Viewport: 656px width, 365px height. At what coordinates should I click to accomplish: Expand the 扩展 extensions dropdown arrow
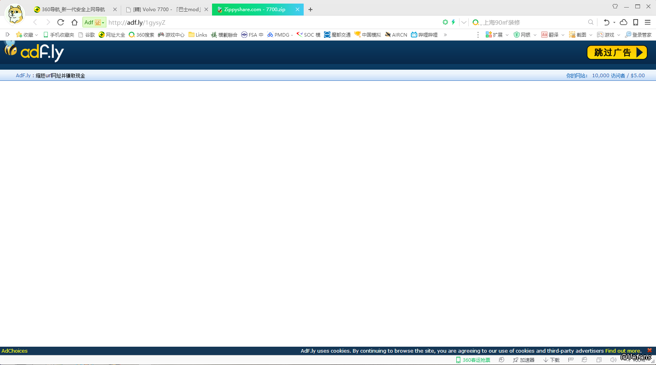(507, 35)
